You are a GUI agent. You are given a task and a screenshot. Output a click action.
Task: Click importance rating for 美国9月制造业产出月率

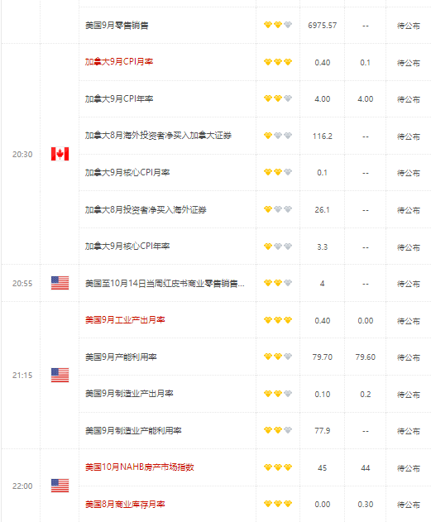278,394
